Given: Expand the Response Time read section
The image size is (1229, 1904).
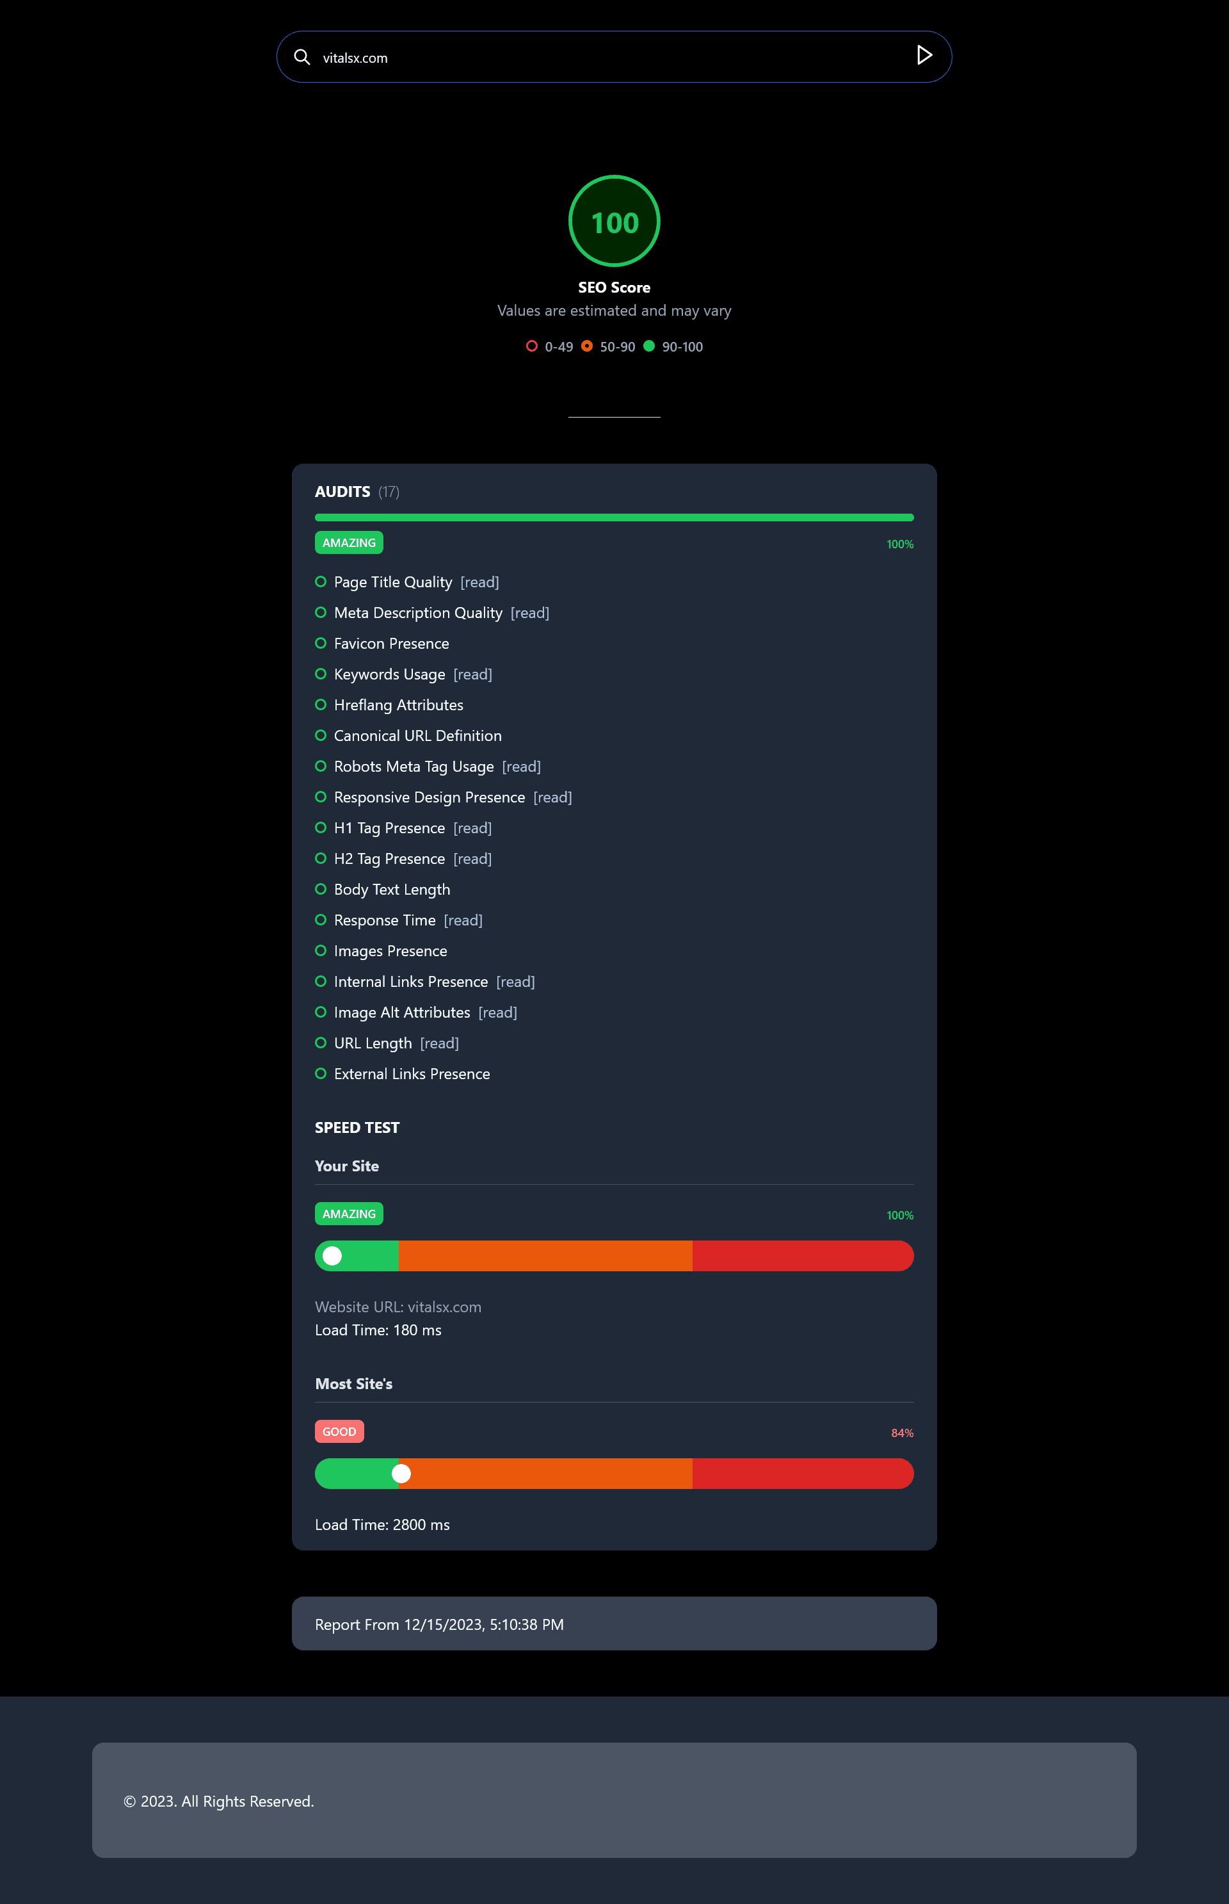Looking at the screenshot, I should click(x=463, y=920).
